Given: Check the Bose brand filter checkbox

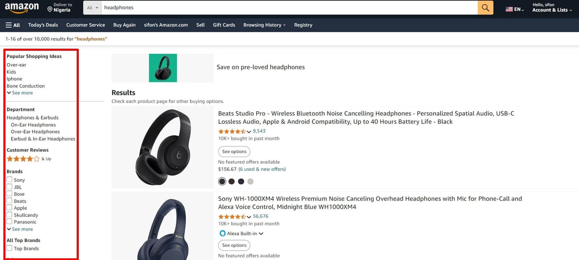Looking at the screenshot, I should [x=9, y=193].
